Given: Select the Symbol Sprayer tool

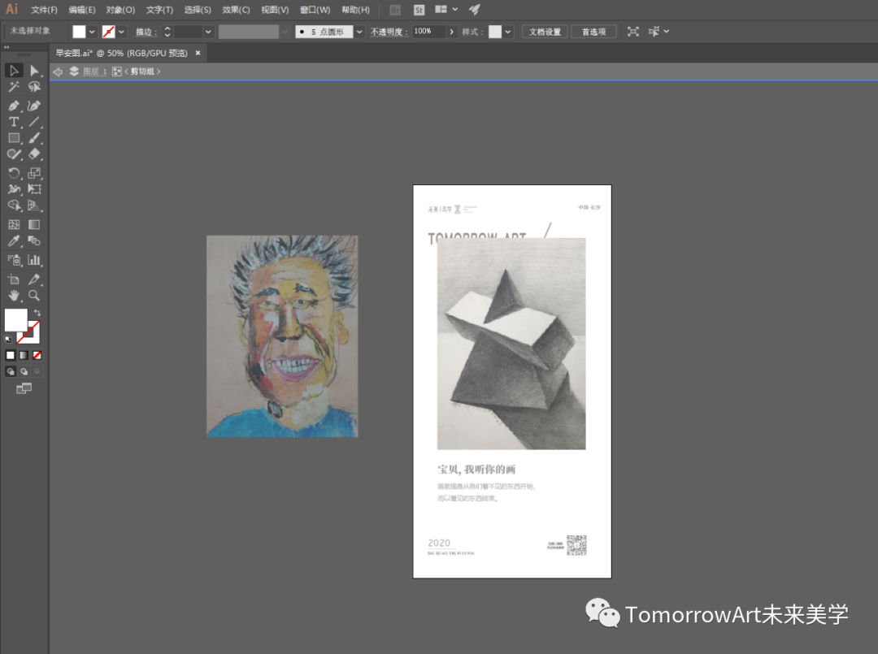Looking at the screenshot, I should (14, 260).
